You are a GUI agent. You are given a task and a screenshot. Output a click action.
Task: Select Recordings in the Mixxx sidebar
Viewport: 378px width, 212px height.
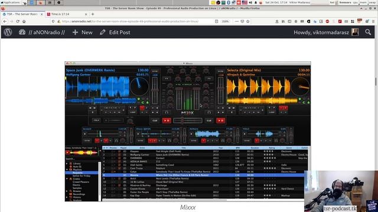pyautogui.click(x=79, y=194)
